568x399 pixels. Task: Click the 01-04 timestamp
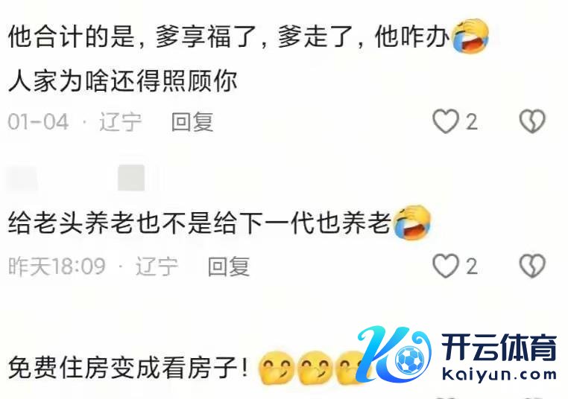coord(38,121)
